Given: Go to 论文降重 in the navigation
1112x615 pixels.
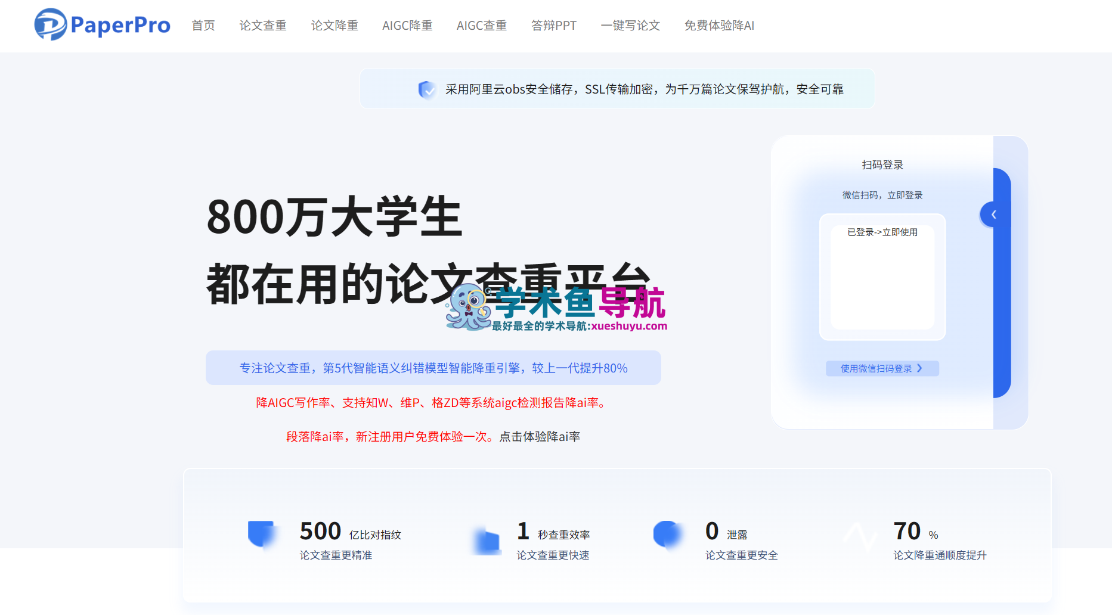Looking at the screenshot, I should coord(334,26).
